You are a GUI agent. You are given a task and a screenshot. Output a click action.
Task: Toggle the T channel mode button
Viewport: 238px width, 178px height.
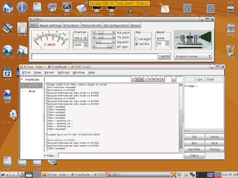(x=133, y=79)
